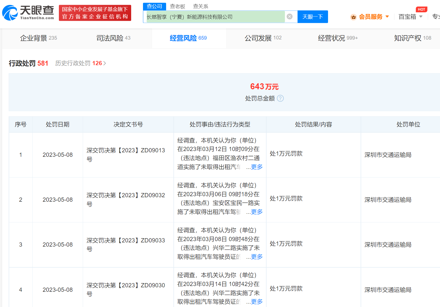Click 处1万元罚款 in row 2

286,199
